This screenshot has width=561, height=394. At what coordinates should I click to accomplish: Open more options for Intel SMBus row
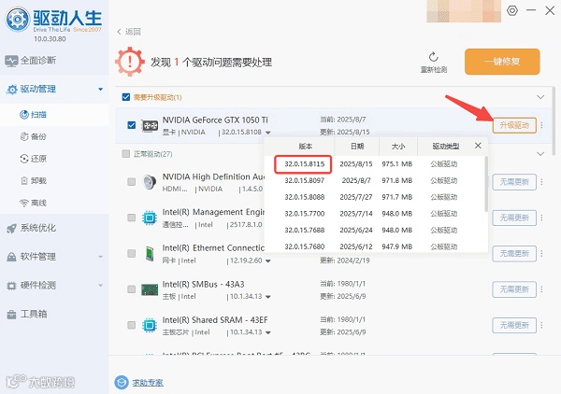[x=541, y=289]
